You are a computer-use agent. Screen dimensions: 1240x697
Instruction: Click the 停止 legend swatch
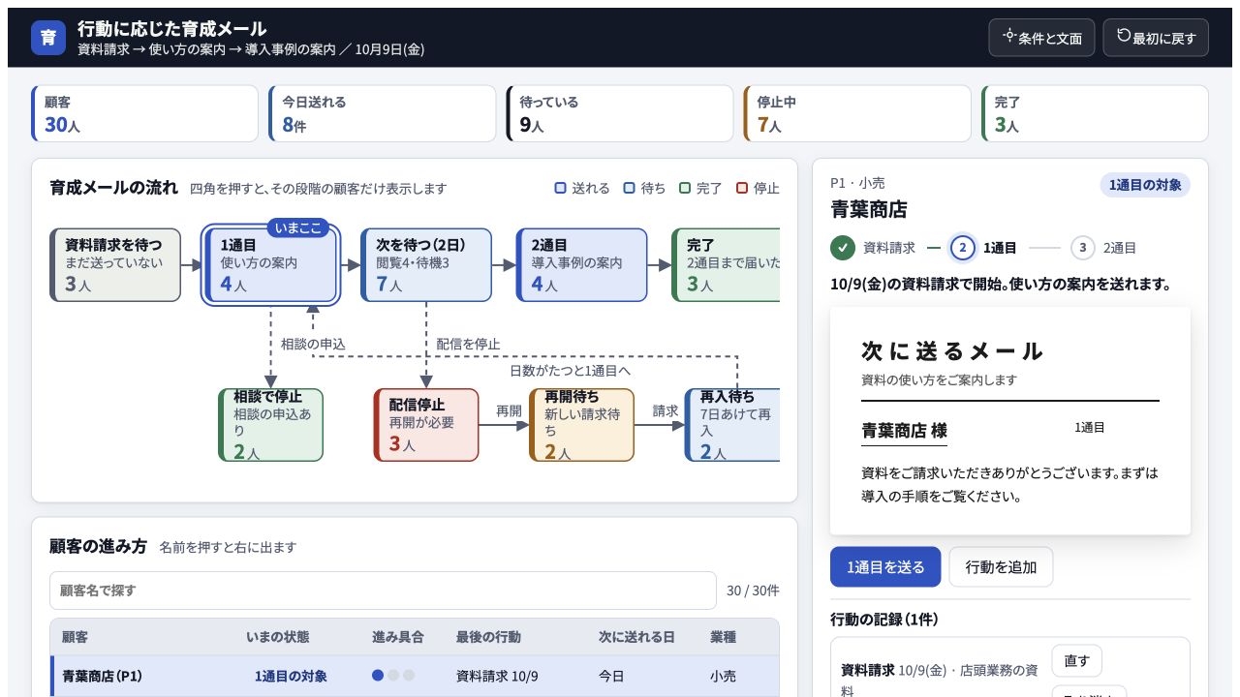742,189
